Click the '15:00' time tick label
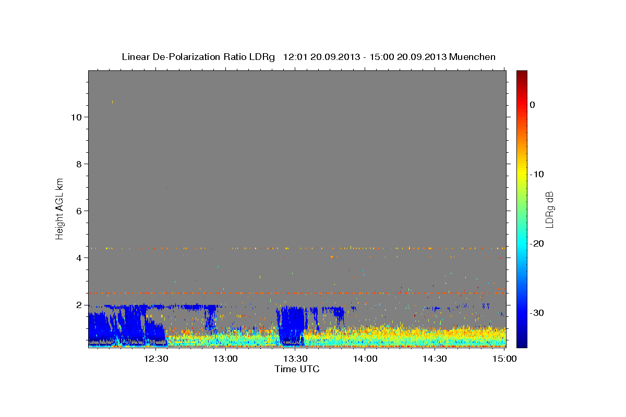626x417 pixels. pyautogui.click(x=504, y=359)
